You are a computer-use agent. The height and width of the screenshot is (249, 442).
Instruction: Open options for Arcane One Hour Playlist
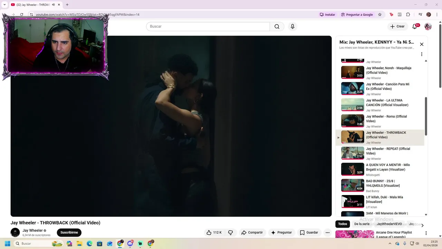(426, 233)
